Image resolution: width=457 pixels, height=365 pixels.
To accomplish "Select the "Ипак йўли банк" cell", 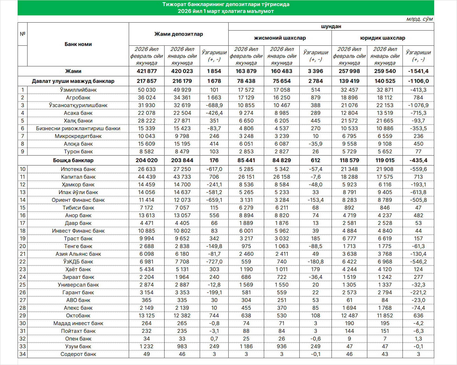I will coord(78,192).
